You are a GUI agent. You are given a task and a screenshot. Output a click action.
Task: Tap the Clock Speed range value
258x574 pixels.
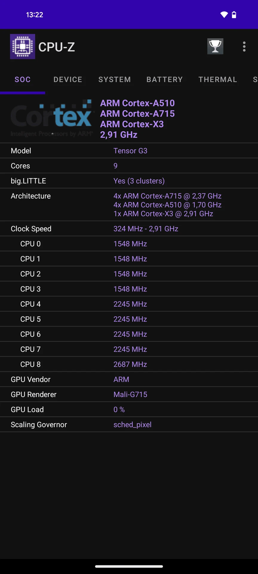(x=146, y=229)
